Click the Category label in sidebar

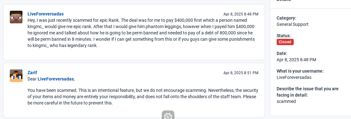(x=286, y=18)
